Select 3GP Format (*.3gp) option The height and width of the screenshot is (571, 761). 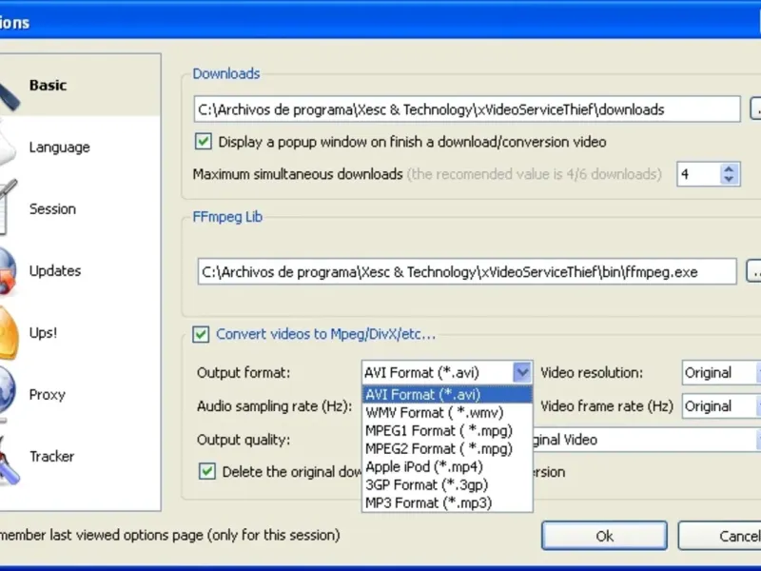point(447,484)
